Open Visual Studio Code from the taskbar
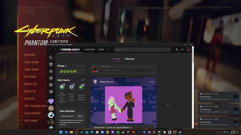241x135 pixels. (x=144, y=132)
